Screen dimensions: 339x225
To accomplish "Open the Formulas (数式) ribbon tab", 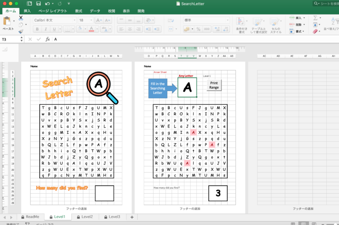I will coord(79,11).
